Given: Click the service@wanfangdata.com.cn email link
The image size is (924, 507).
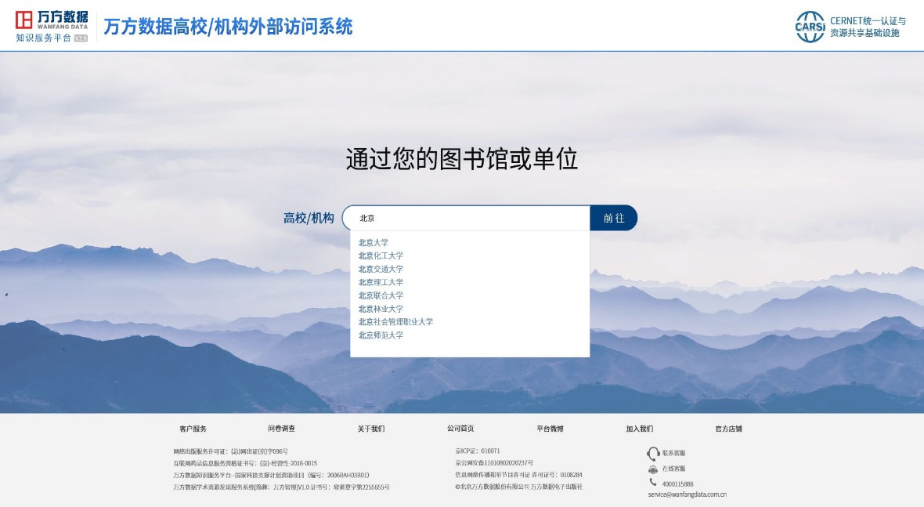Looking at the screenshot, I should click(x=688, y=494).
